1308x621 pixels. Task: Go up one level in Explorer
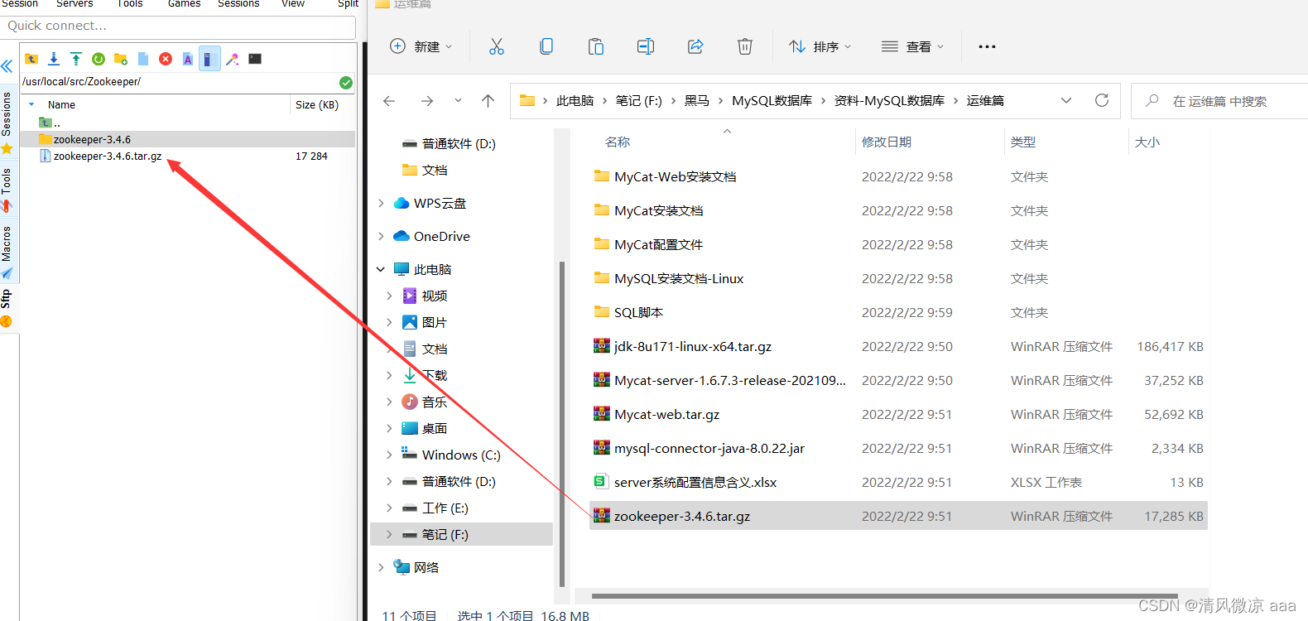(x=488, y=101)
